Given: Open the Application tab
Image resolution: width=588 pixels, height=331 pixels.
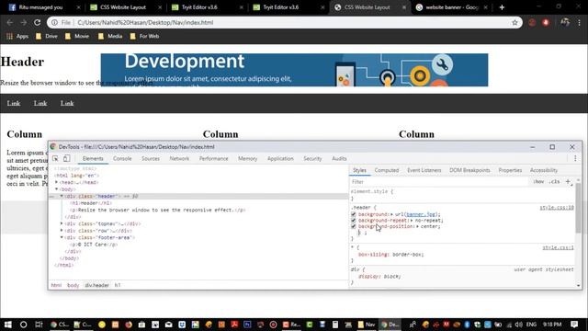Looking at the screenshot, I should 280,159.
